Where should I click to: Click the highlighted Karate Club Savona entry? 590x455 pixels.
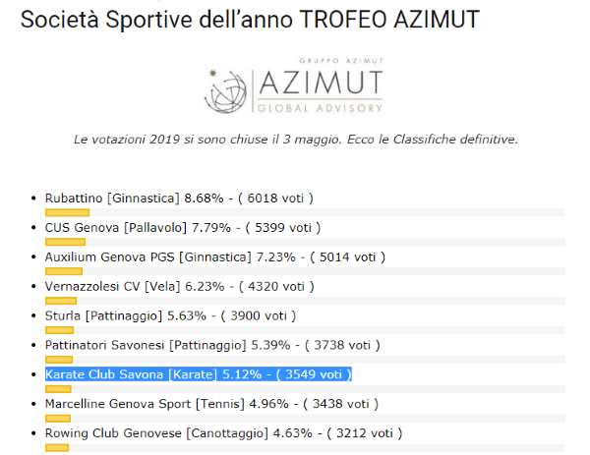click(199, 374)
